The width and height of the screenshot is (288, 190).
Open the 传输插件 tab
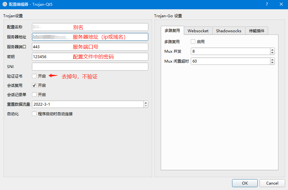click(x=257, y=31)
